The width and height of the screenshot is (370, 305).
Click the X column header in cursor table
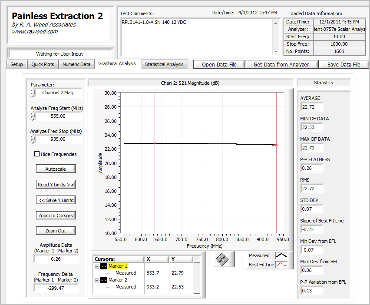157,259
